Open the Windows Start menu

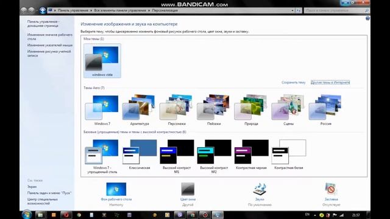click(x=27, y=215)
